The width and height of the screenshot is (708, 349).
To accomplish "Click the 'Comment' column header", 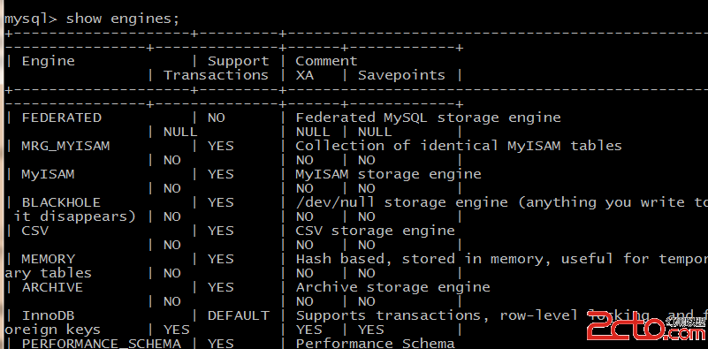I will pyautogui.click(x=326, y=61).
